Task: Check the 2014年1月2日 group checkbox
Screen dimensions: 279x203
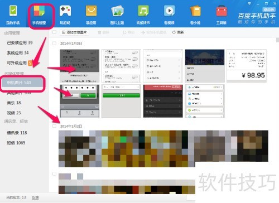Action: (54, 126)
